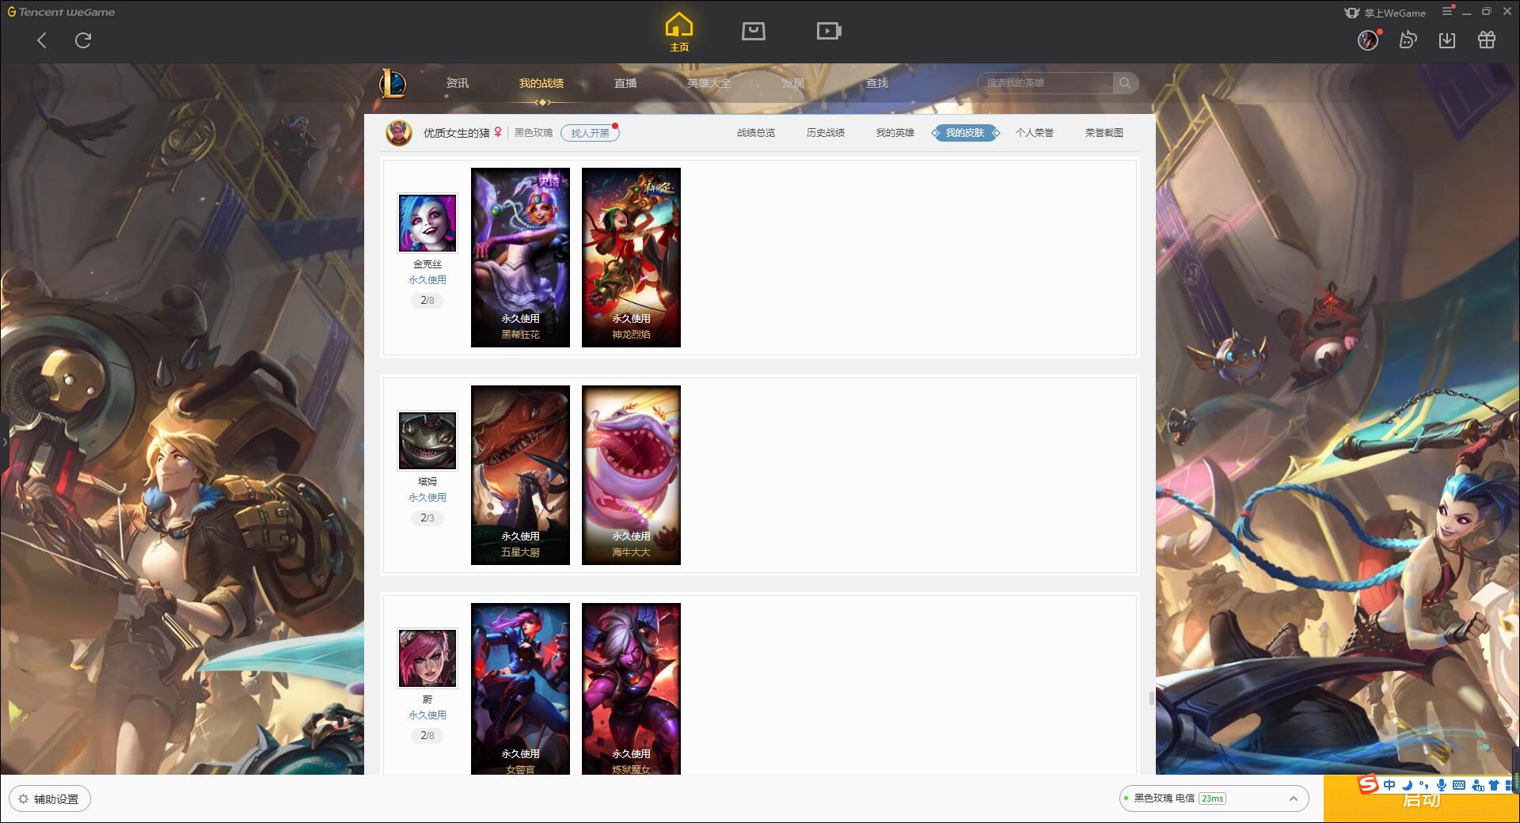The width and height of the screenshot is (1520, 823).
Task: Open the 黑帮狂花 skin card
Action: pyautogui.click(x=520, y=257)
